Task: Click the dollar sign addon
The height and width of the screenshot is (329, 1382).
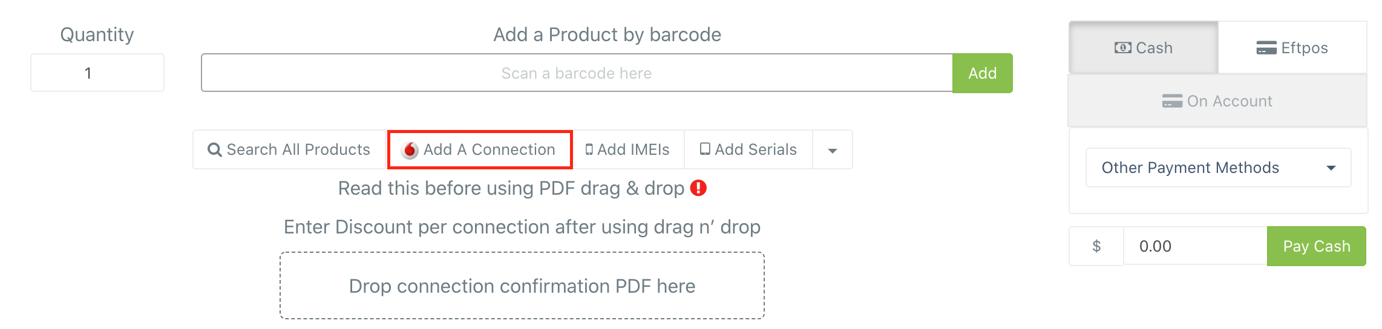Action: (x=1096, y=246)
